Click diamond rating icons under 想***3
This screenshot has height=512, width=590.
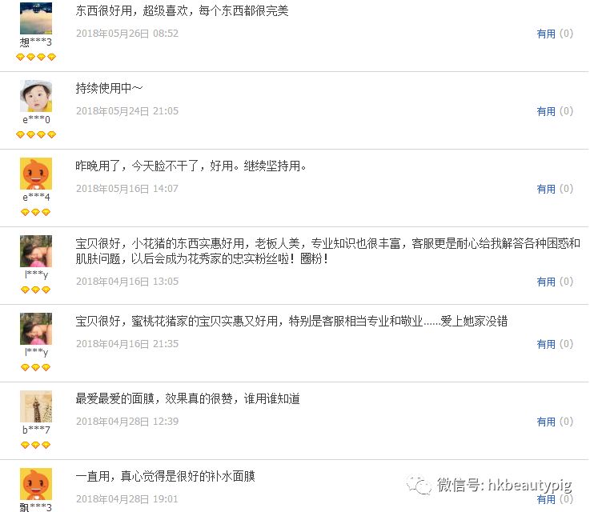click(x=36, y=57)
